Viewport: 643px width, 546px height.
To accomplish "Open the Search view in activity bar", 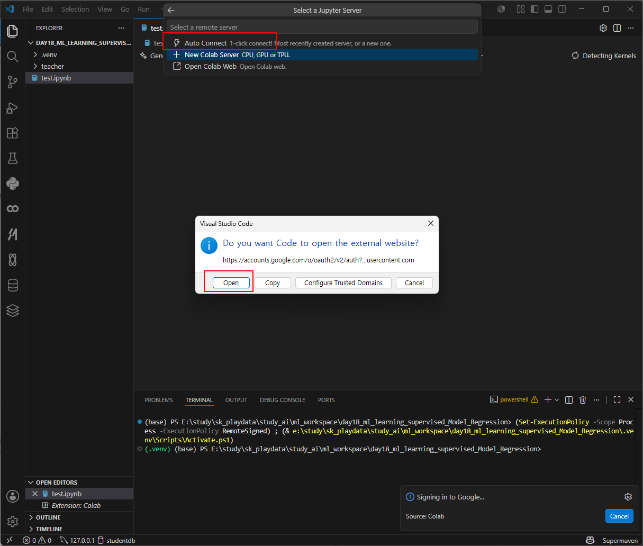I will click(x=13, y=56).
